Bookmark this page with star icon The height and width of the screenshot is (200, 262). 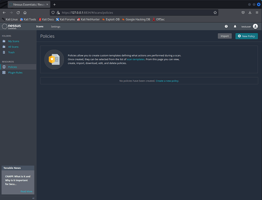tap(215, 12)
